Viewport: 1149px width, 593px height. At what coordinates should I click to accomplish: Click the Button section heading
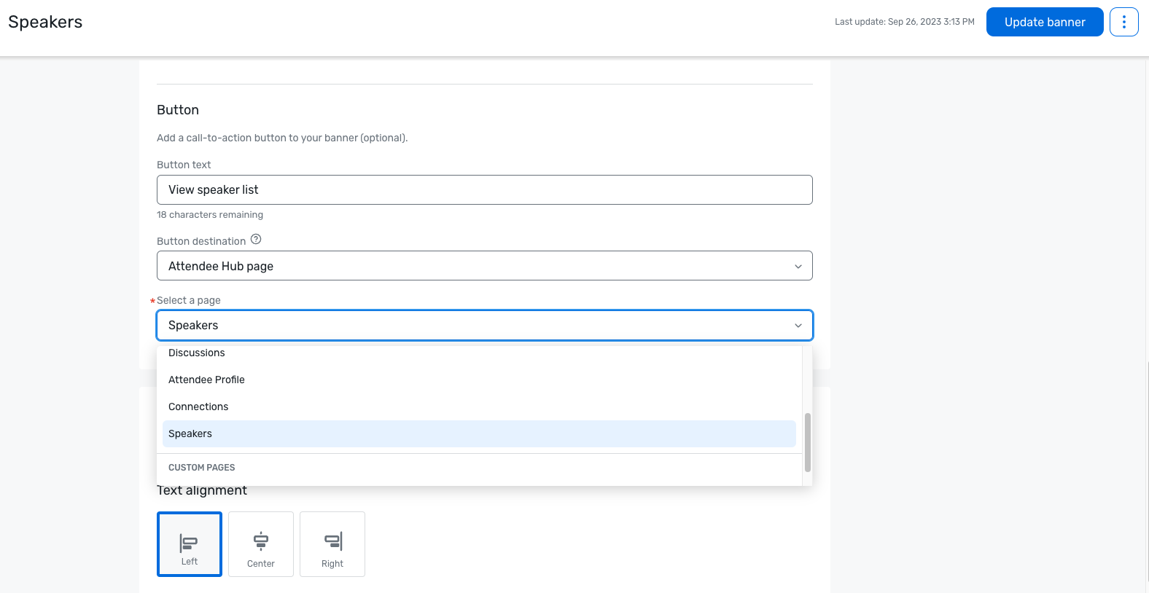(x=178, y=110)
